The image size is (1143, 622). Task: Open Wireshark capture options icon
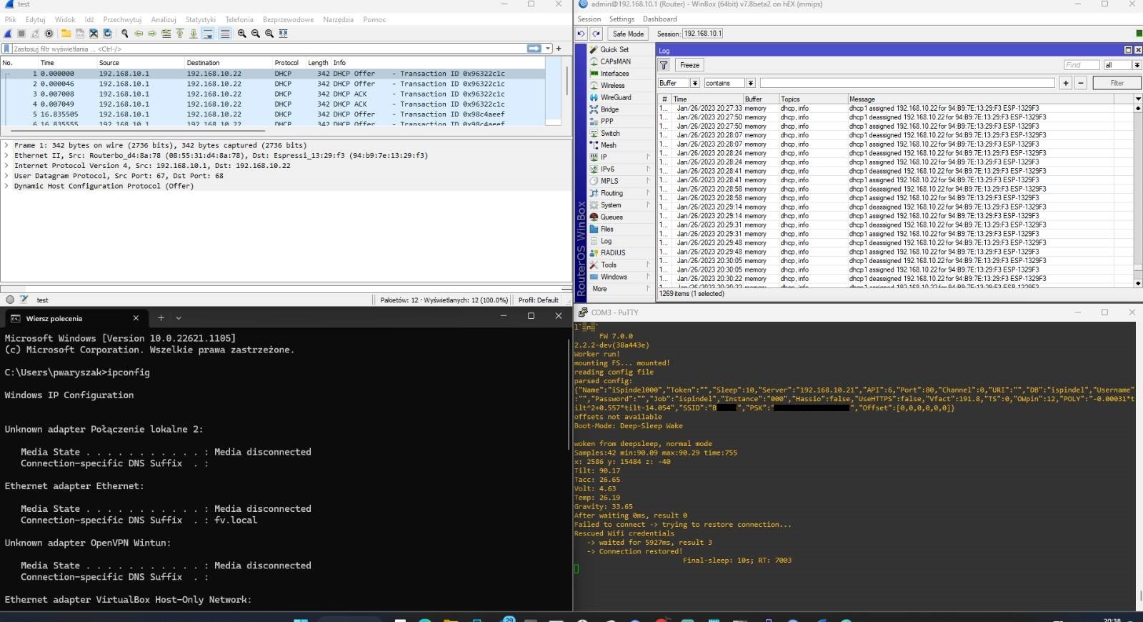(49, 34)
